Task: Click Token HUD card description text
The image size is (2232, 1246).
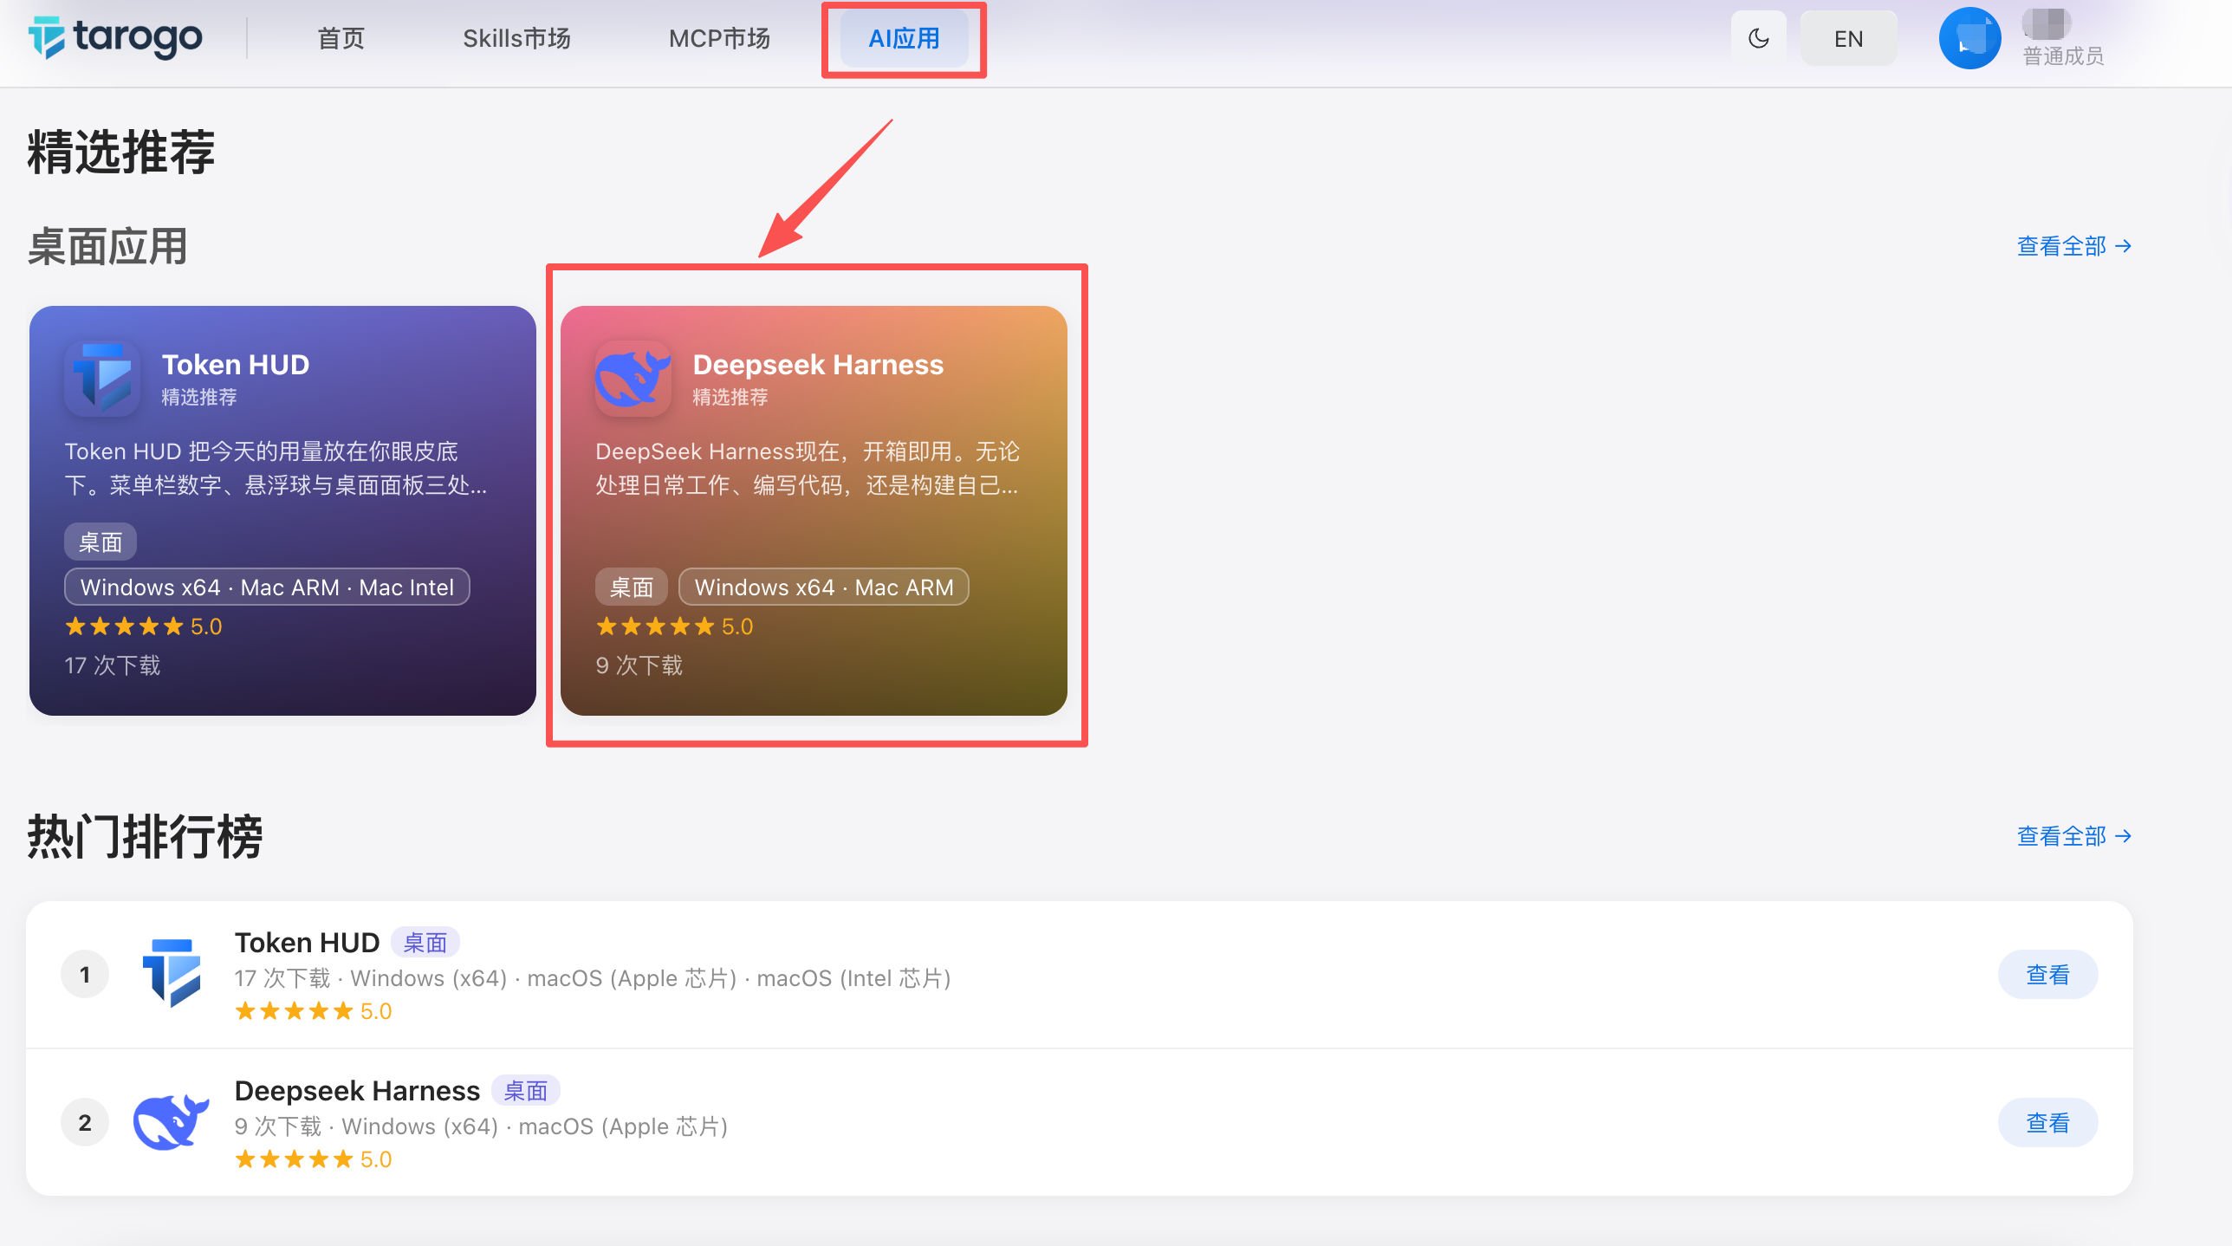Action: click(x=276, y=468)
